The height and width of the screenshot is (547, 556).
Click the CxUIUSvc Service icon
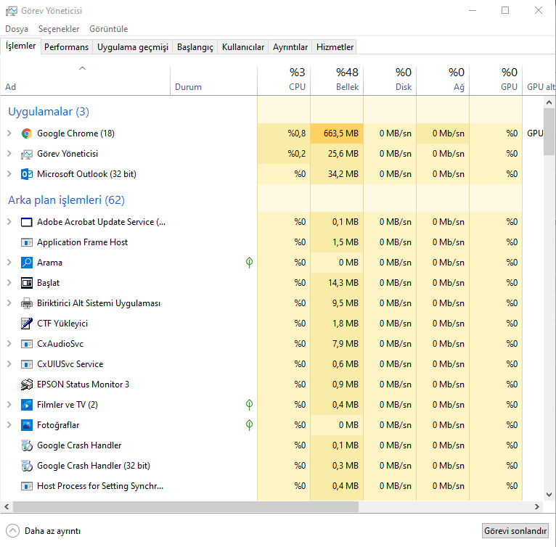pyautogui.click(x=27, y=364)
